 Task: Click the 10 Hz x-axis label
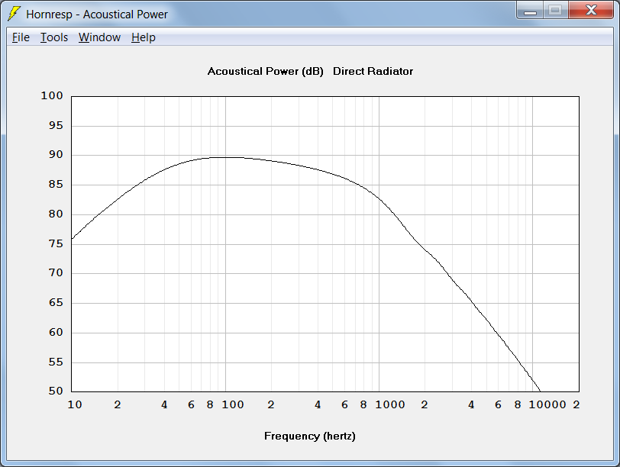click(75, 404)
